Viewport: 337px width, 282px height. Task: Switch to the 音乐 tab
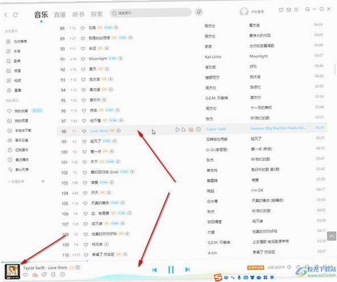pyautogui.click(x=41, y=15)
